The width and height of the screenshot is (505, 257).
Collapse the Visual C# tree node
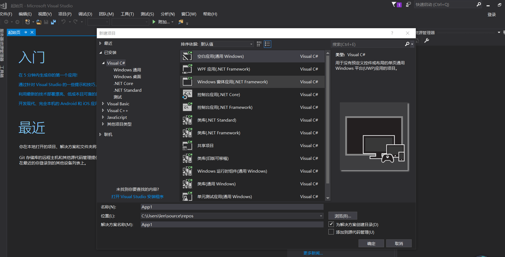pos(103,63)
